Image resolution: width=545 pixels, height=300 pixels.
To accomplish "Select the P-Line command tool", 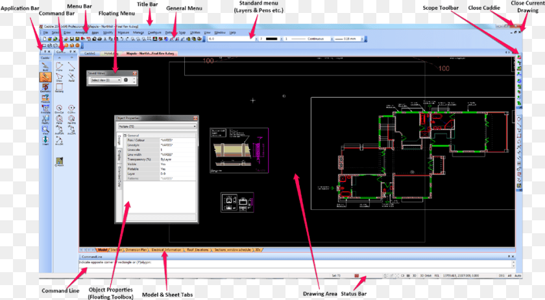I will click(x=60, y=66).
